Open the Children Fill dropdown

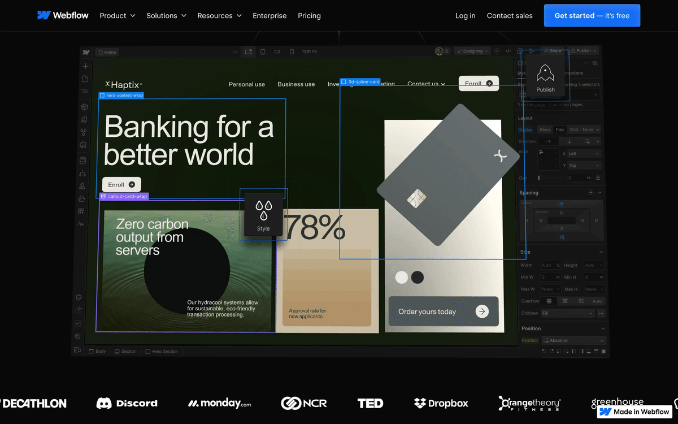(567, 313)
